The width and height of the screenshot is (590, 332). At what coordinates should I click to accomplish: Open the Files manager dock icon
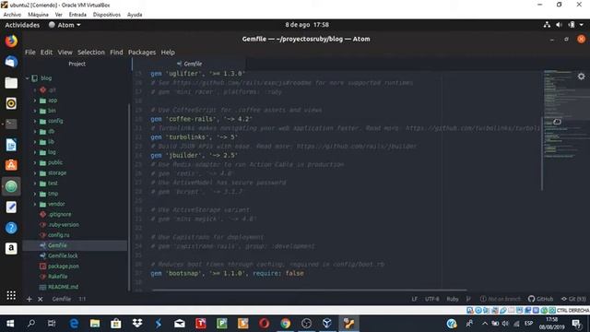point(11,83)
